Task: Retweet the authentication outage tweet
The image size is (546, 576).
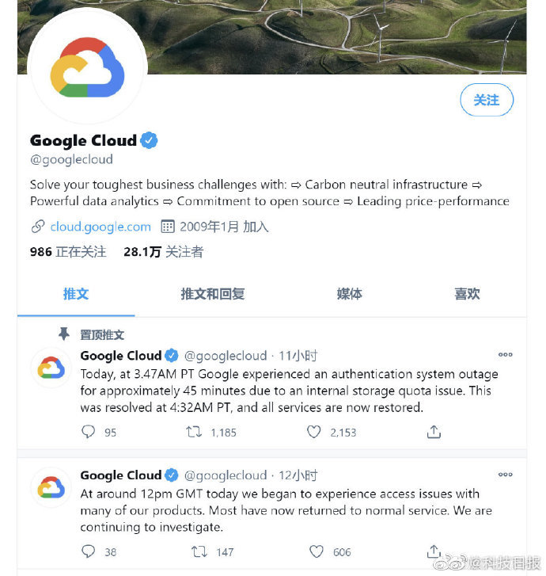Action: 194,432
